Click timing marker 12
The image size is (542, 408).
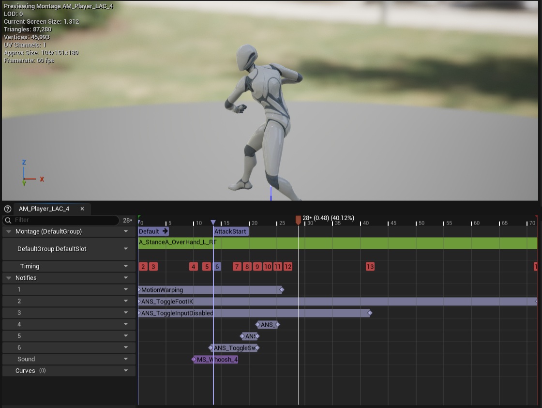point(287,267)
